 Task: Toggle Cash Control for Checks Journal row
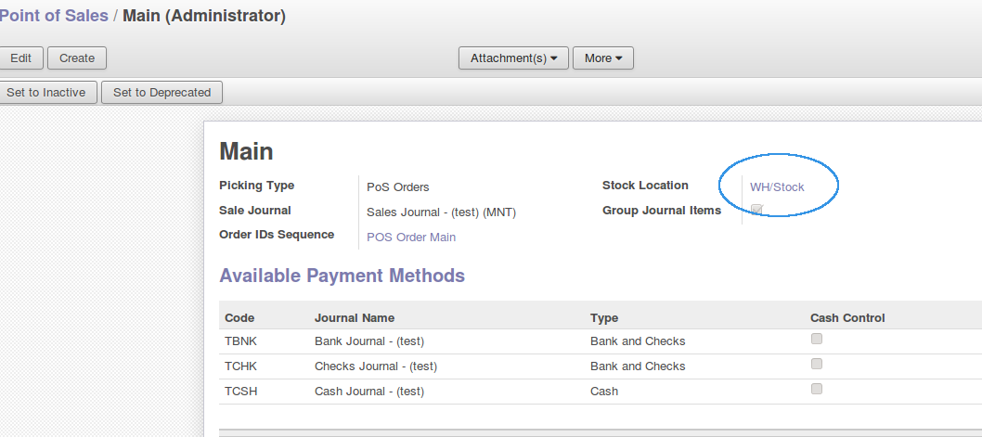(817, 365)
